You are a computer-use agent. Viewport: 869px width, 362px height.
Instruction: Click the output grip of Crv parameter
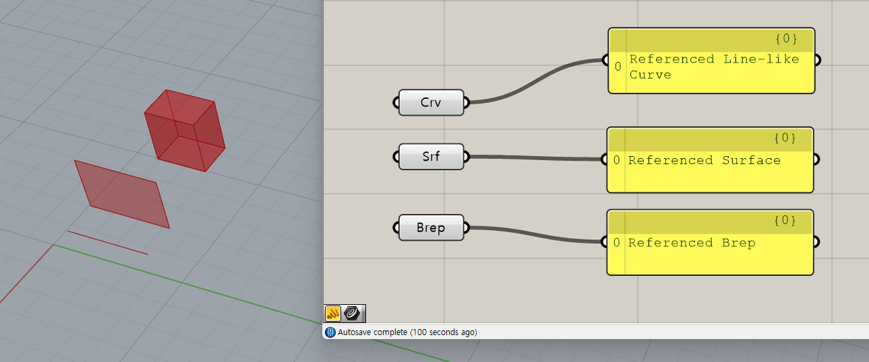coord(466,103)
